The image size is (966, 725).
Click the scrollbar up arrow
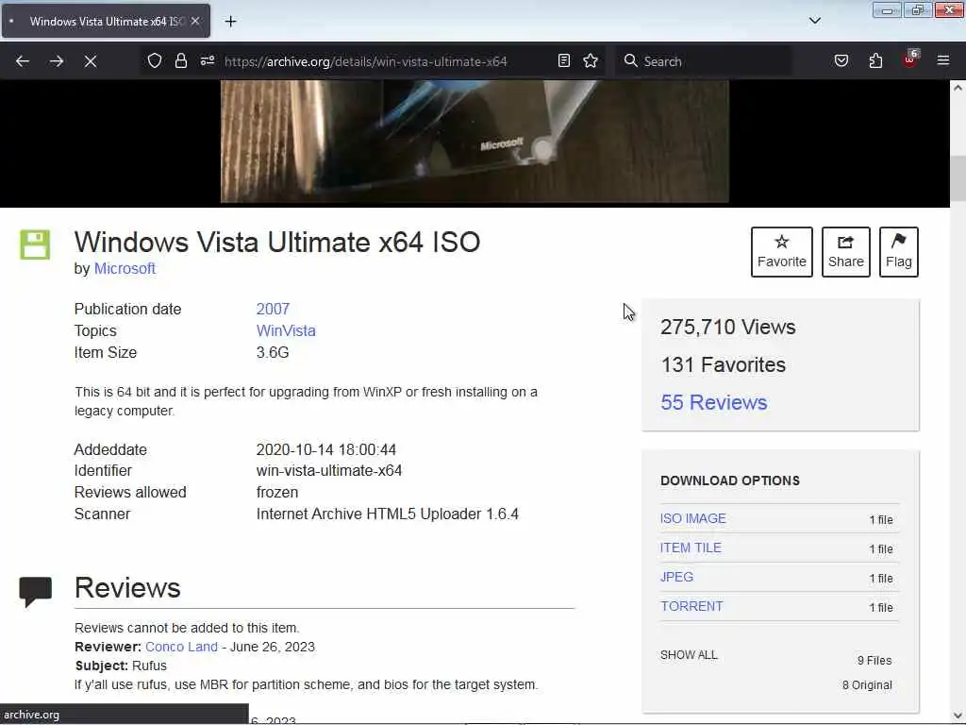(958, 88)
